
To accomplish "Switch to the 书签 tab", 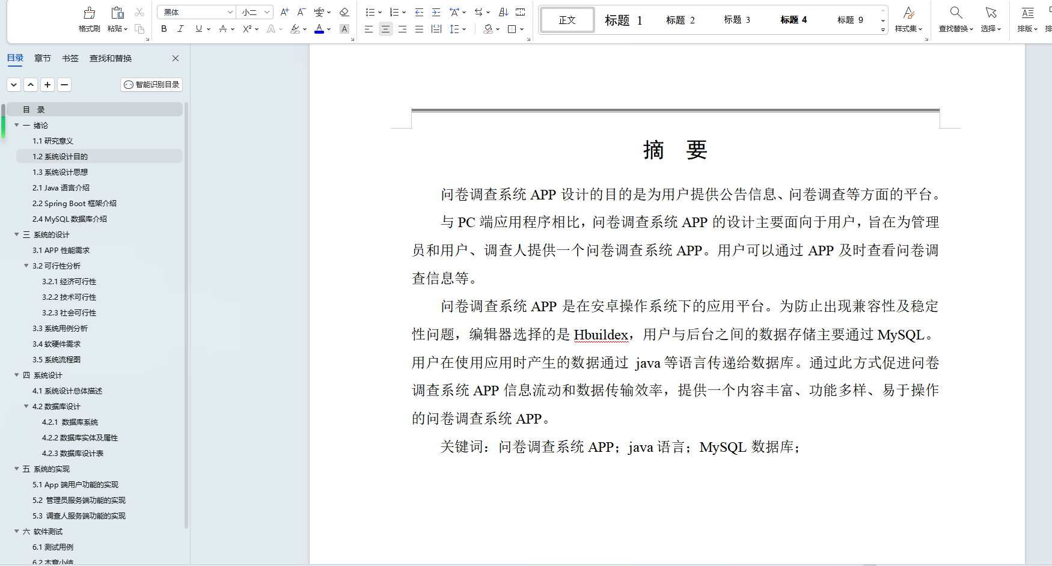I will pyautogui.click(x=70, y=58).
